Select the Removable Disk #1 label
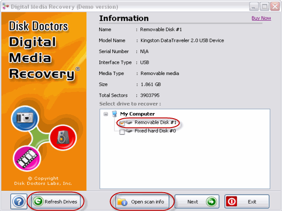The image size is (282, 211). tap(156, 122)
